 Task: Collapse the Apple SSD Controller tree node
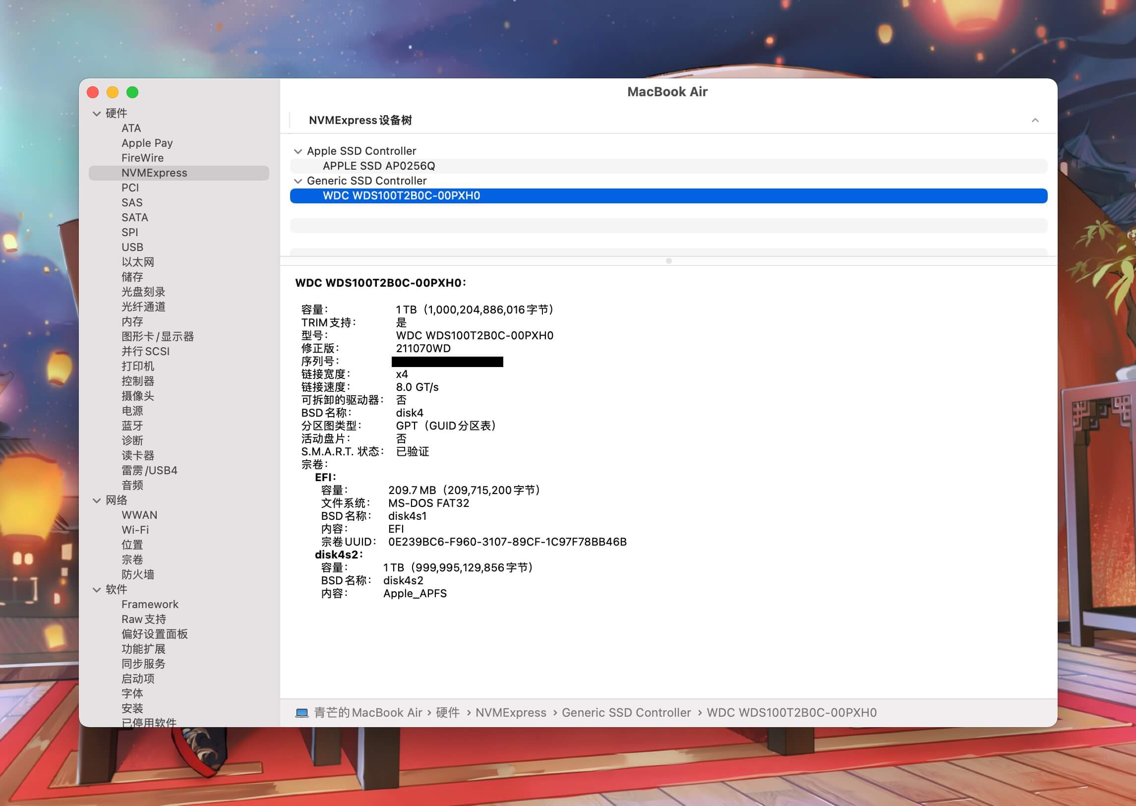point(298,151)
